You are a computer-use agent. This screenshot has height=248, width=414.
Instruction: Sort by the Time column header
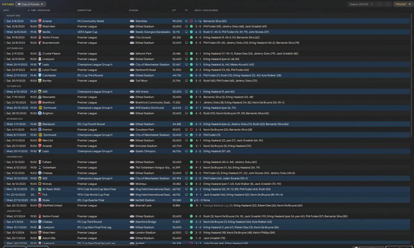tap(33, 10)
